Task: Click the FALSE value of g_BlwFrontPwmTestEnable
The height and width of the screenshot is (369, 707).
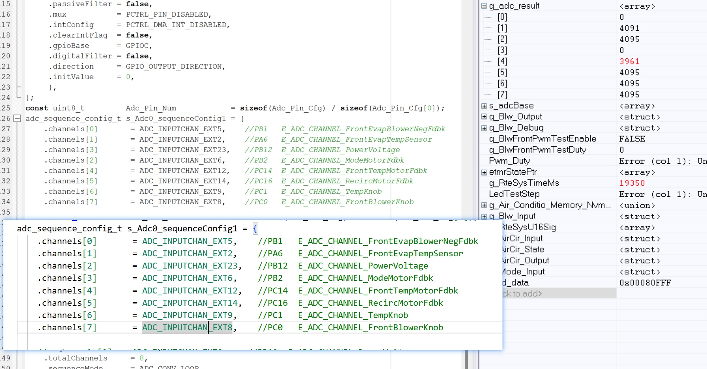Action: (x=632, y=139)
